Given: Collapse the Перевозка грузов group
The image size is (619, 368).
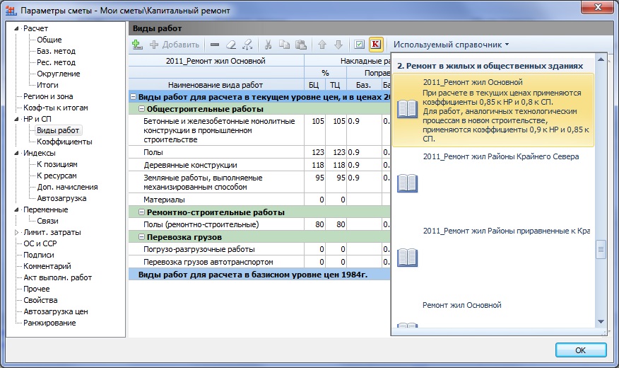Looking at the screenshot, I should 142,237.
